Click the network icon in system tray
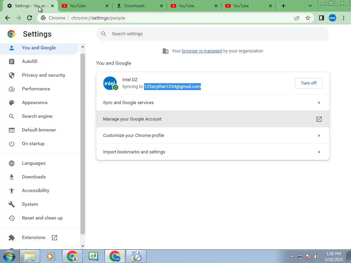This screenshot has height=263, width=351. [x=300, y=256]
